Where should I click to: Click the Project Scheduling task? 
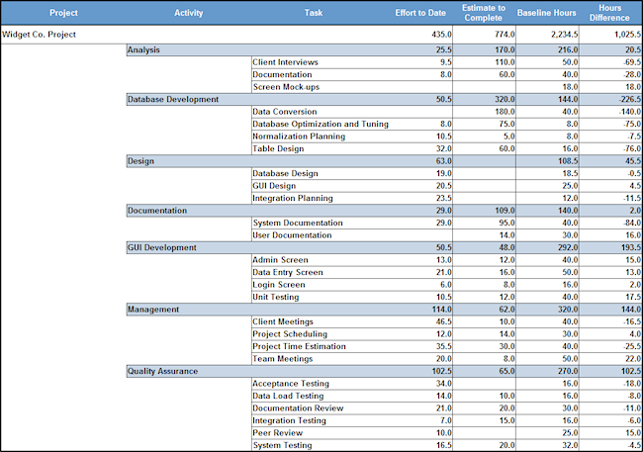(x=290, y=334)
